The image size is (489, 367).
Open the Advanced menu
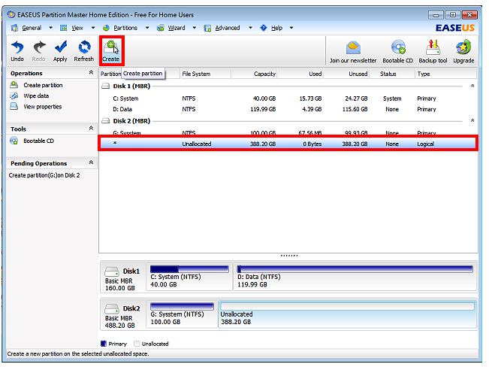coord(228,28)
